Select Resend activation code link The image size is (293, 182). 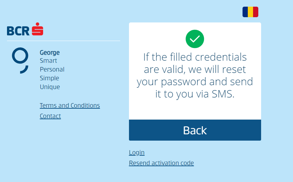click(x=161, y=163)
